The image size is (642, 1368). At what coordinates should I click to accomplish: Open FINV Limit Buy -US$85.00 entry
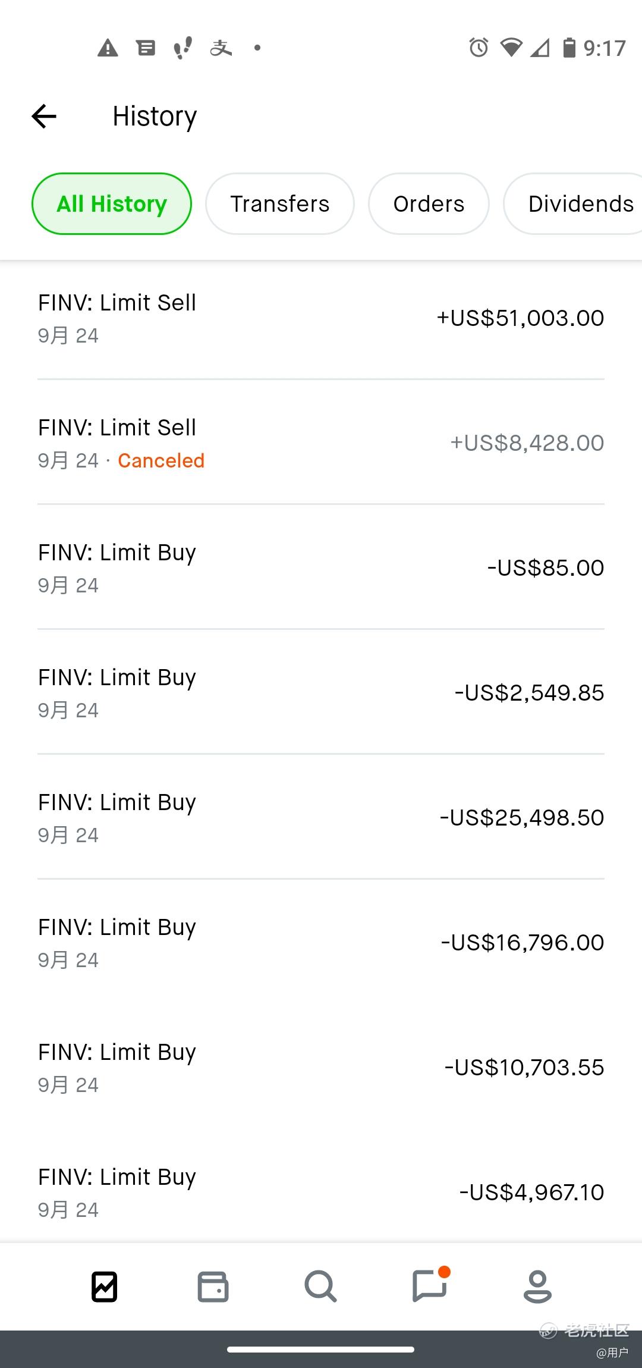point(321,568)
